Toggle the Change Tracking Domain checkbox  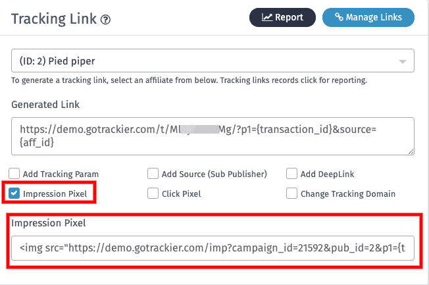(x=292, y=194)
